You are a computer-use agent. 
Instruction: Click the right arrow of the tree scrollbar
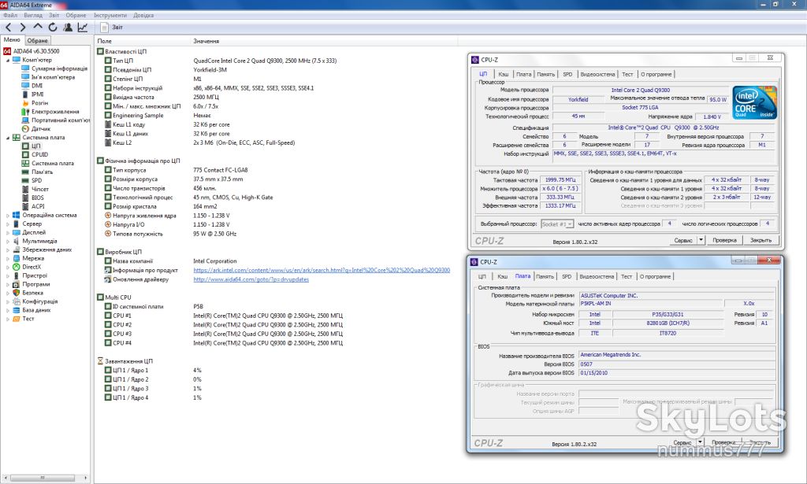tap(85, 478)
